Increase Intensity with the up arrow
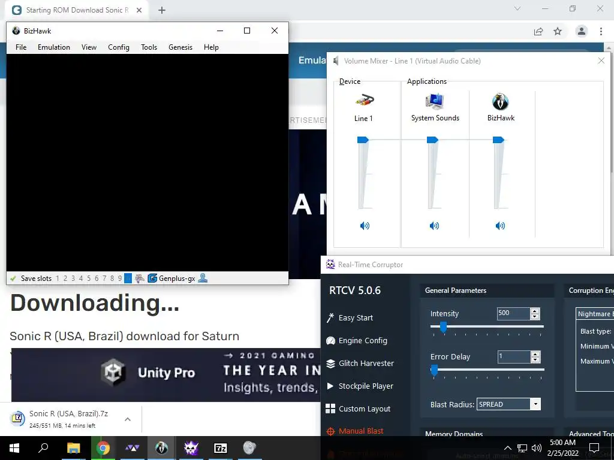Screen dimensions: 614x460 point(535,311)
